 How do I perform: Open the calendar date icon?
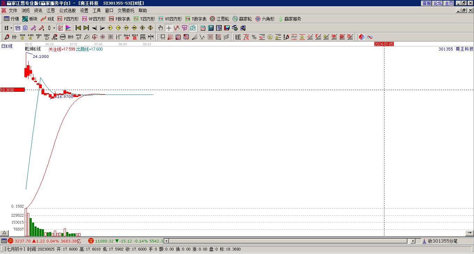203,28
